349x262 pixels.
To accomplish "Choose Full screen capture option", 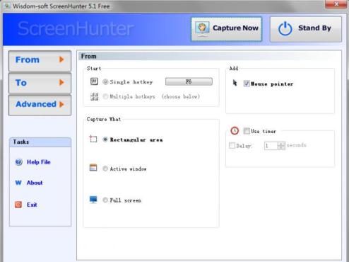I will point(105,200).
